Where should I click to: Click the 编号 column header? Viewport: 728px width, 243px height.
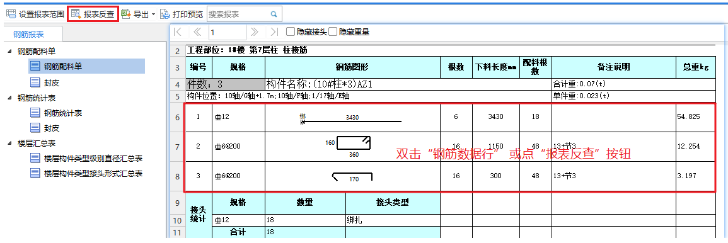pos(199,67)
